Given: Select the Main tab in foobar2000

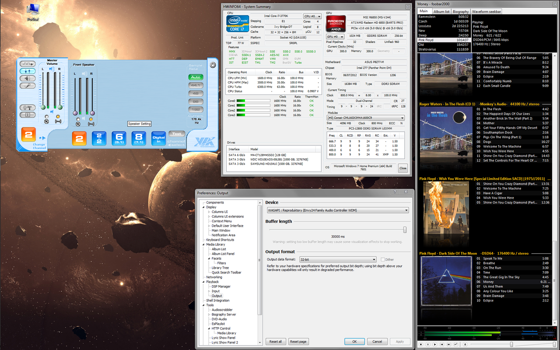Looking at the screenshot, I should 423,11.
